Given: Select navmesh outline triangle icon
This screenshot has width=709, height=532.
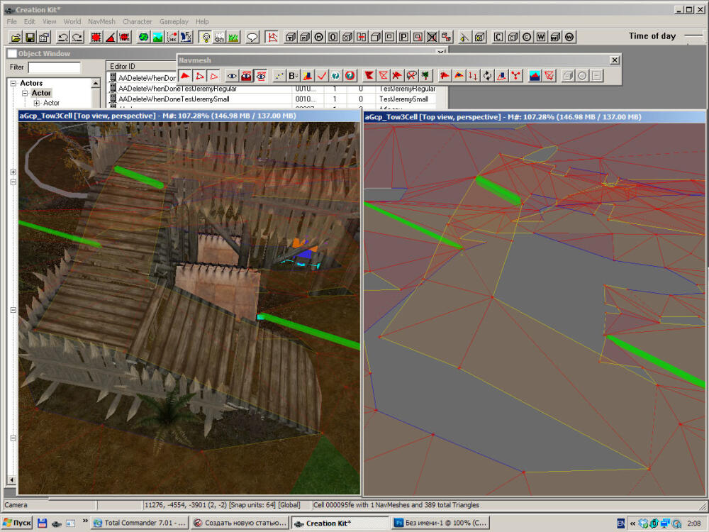Looking at the screenshot, I should coord(213,76).
